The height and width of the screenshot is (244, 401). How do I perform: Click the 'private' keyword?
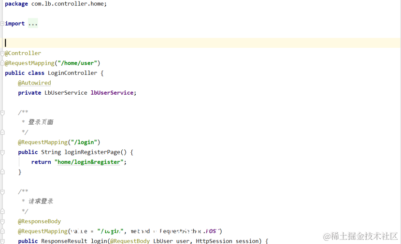(29, 93)
